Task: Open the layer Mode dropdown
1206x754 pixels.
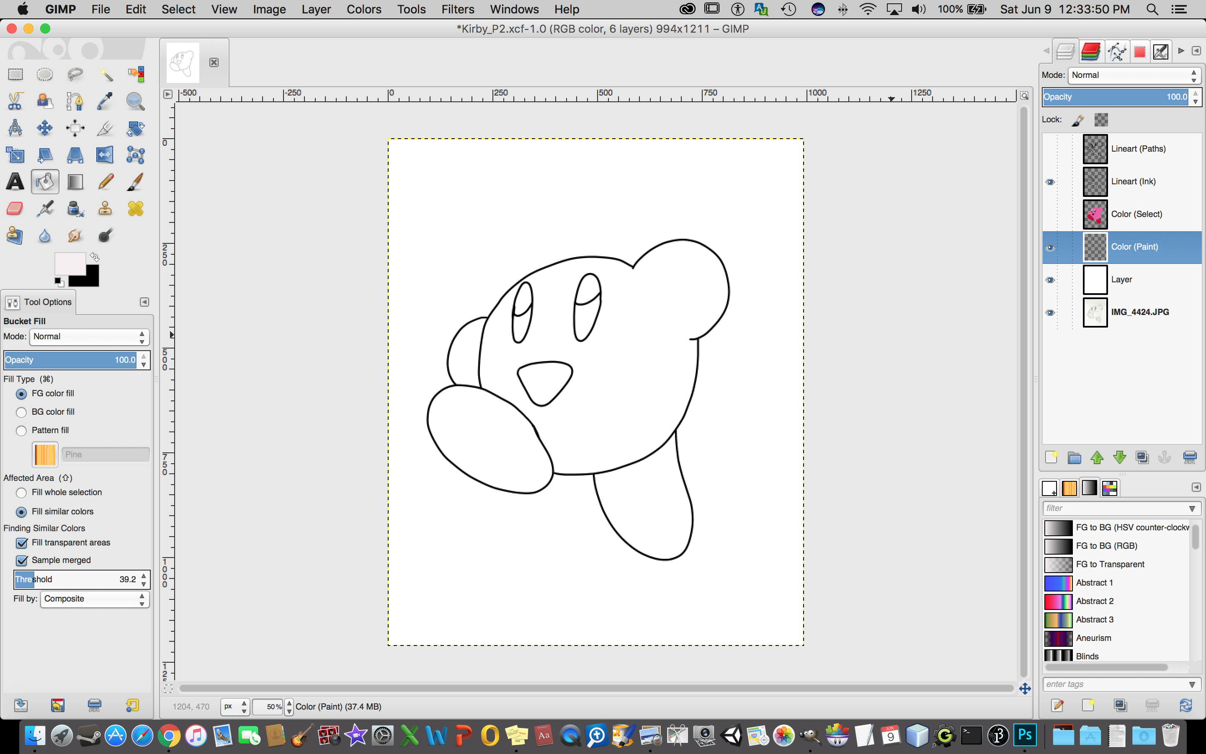Action: (1134, 75)
